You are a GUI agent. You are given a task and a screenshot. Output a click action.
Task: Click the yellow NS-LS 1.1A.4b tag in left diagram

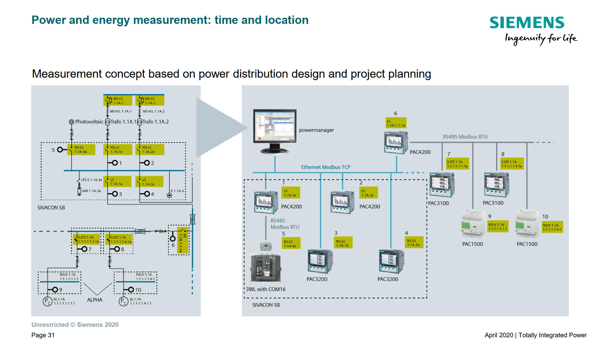click(81, 150)
